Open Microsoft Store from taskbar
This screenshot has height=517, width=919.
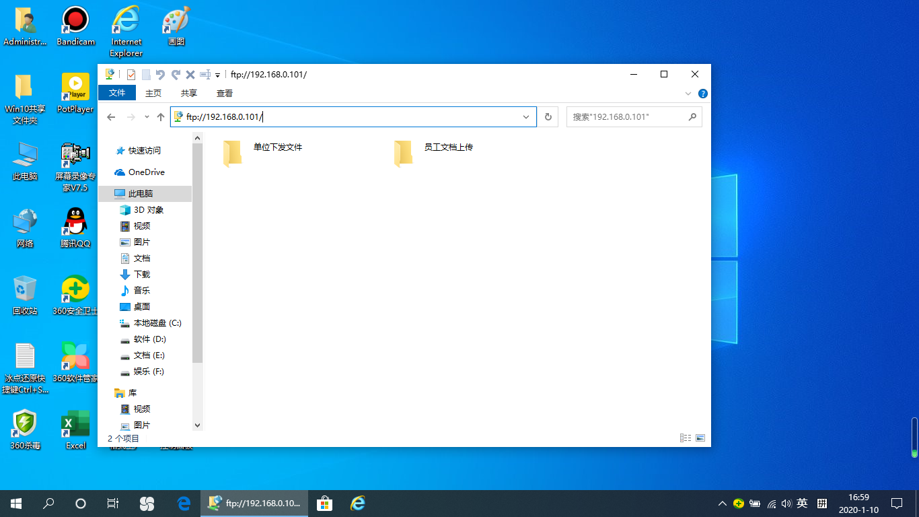coord(325,504)
